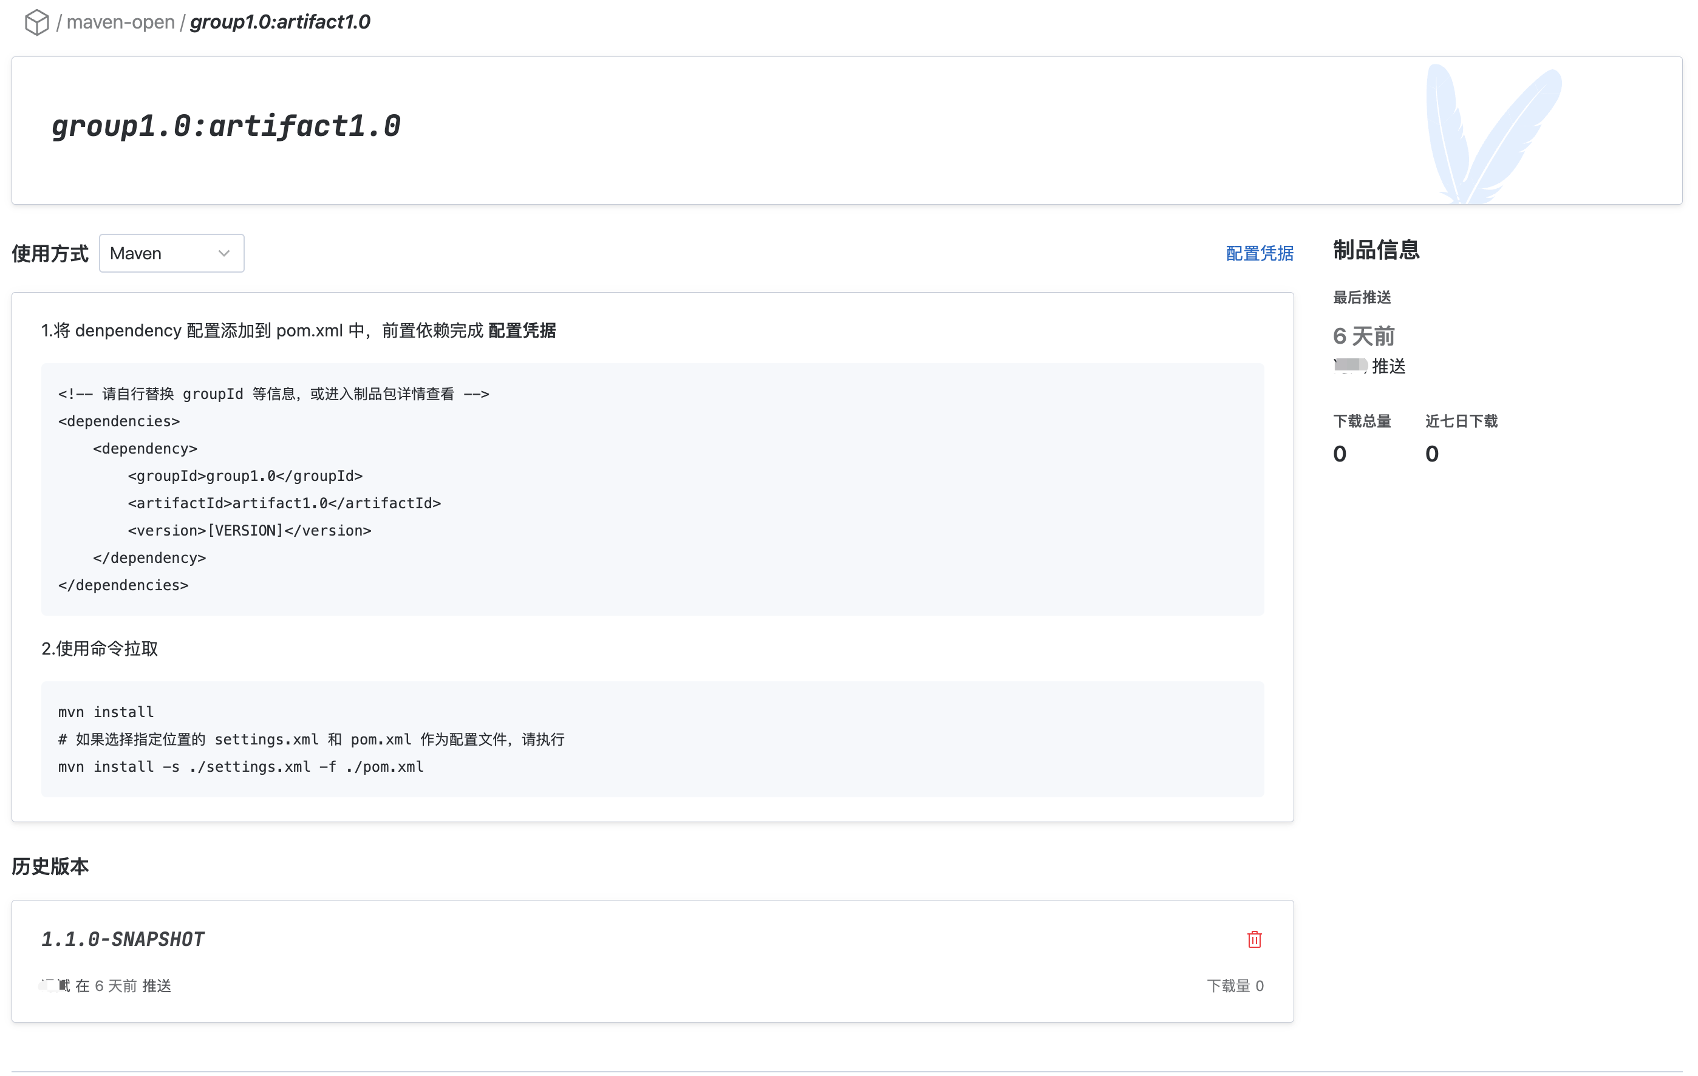Click the 近七日下载 seven-day count
Viewport: 1698px width, 1076px height.
[1431, 454]
